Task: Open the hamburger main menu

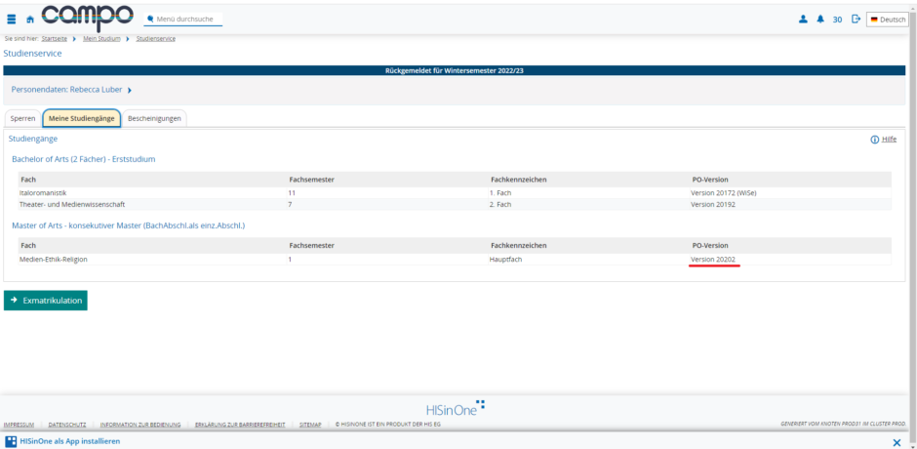Action: click(x=12, y=19)
